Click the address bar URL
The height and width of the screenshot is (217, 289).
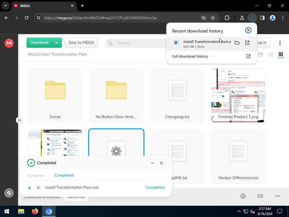click(100, 18)
